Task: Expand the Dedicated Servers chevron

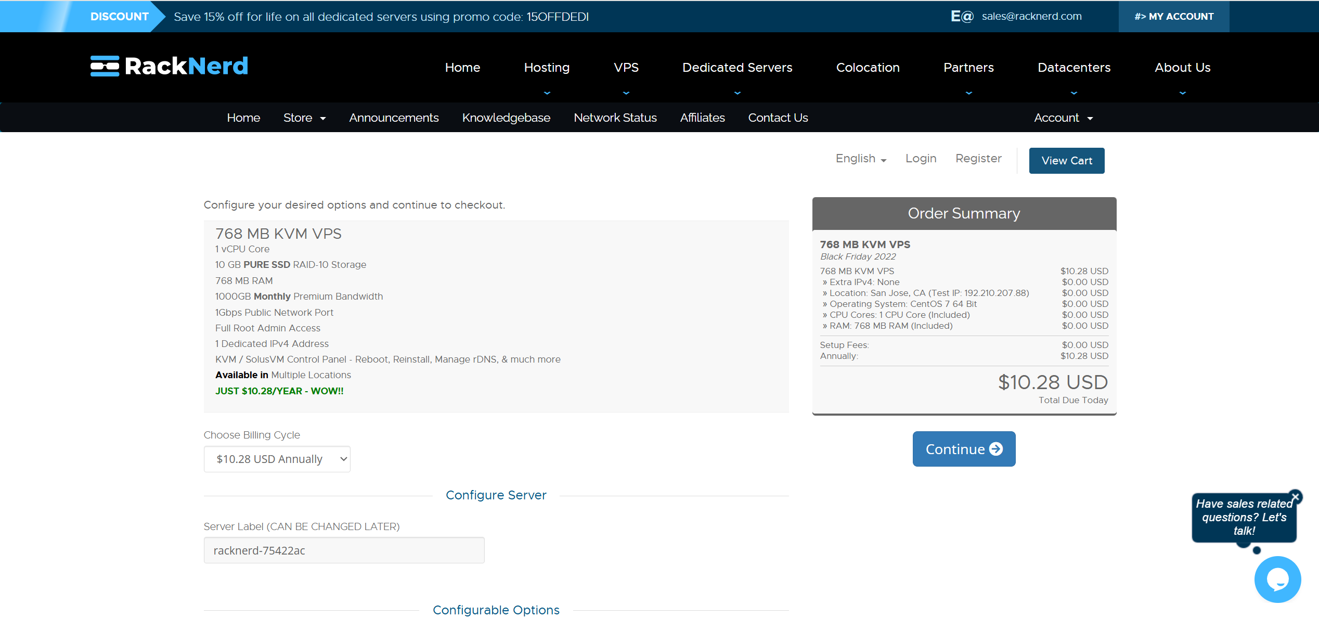Action: pos(737,93)
